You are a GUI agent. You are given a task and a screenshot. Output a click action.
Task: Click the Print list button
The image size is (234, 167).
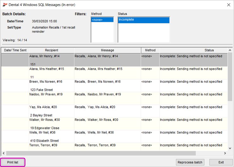click(13, 162)
